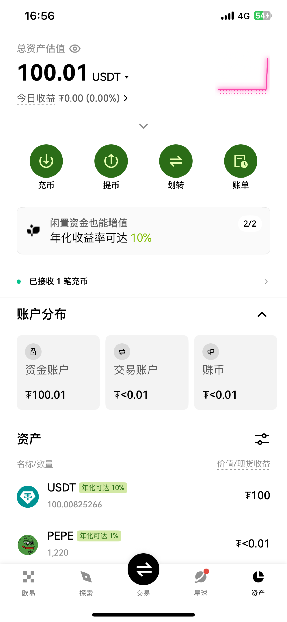Open the 资金账户 account card

[x=58, y=372]
